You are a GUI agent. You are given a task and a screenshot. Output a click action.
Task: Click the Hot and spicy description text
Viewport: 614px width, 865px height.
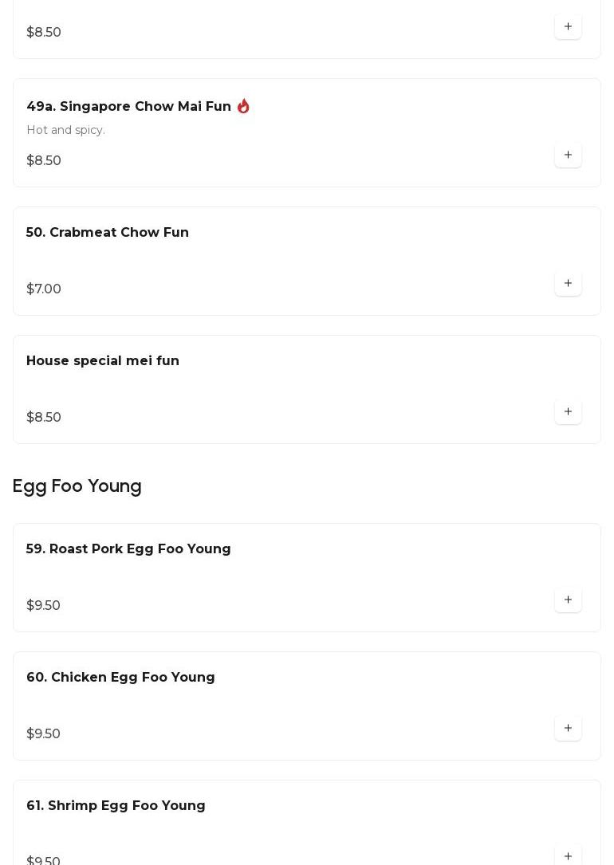tap(65, 130)
